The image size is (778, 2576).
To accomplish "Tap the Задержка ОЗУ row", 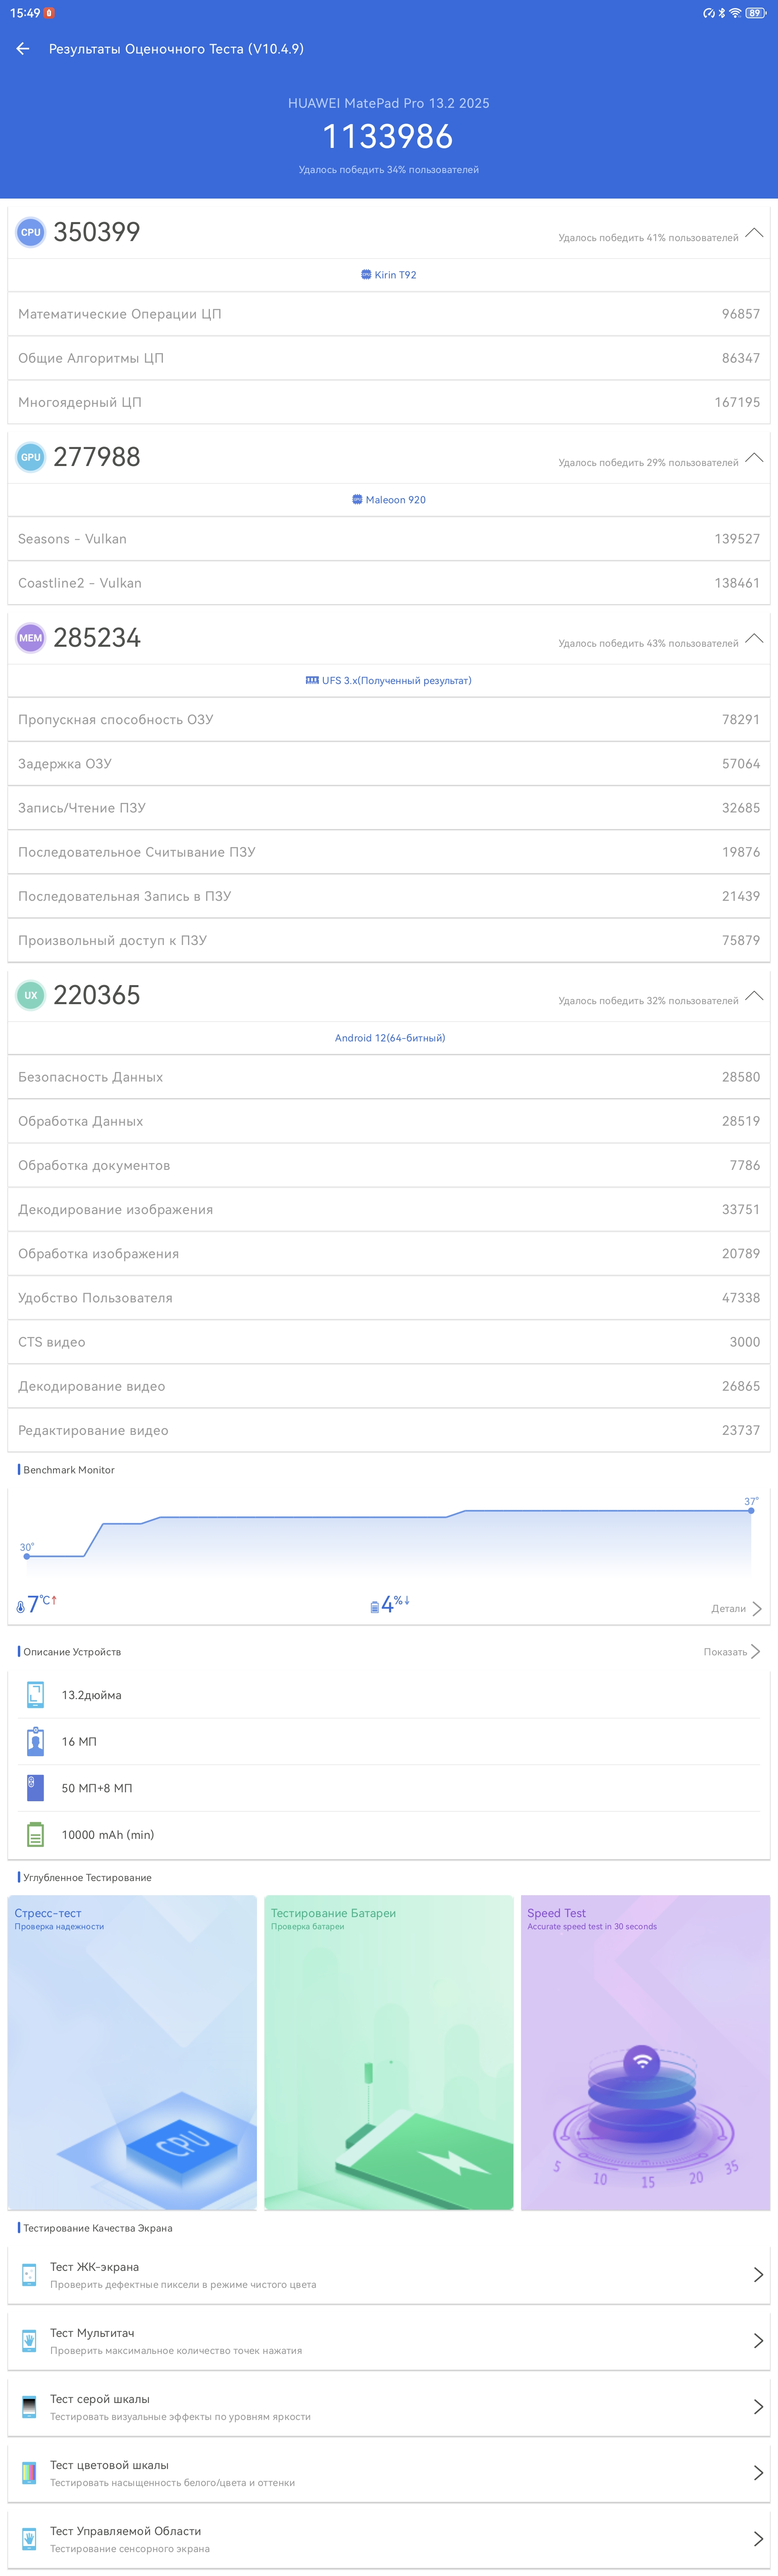I will [389, 764].
